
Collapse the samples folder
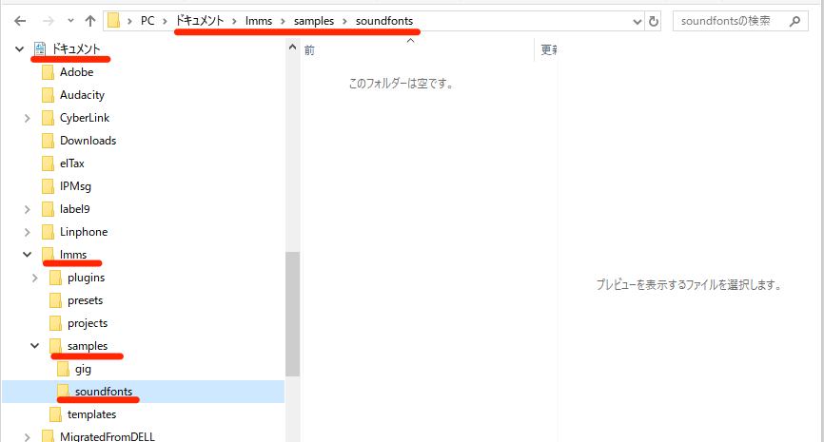[x=34, y=346]
